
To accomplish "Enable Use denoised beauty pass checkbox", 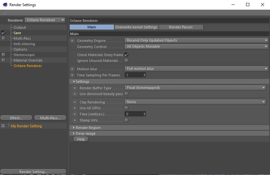I will click(x=126, y=94).
